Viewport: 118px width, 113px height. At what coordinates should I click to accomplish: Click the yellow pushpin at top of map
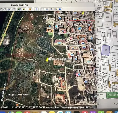tap(83, 13)
